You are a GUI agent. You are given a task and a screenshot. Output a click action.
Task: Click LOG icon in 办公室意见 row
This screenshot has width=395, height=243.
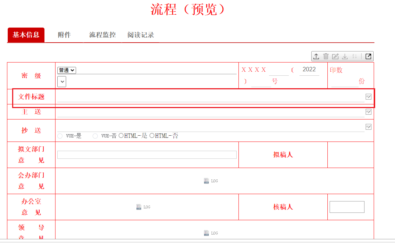click(x=139, y=207)
